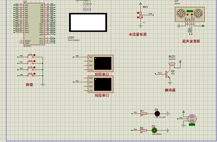Click the LED-GREEN part label
Image resolution: width=217 pixels, height=142 pixels.
pyautogui.click(x=157, y=134)
